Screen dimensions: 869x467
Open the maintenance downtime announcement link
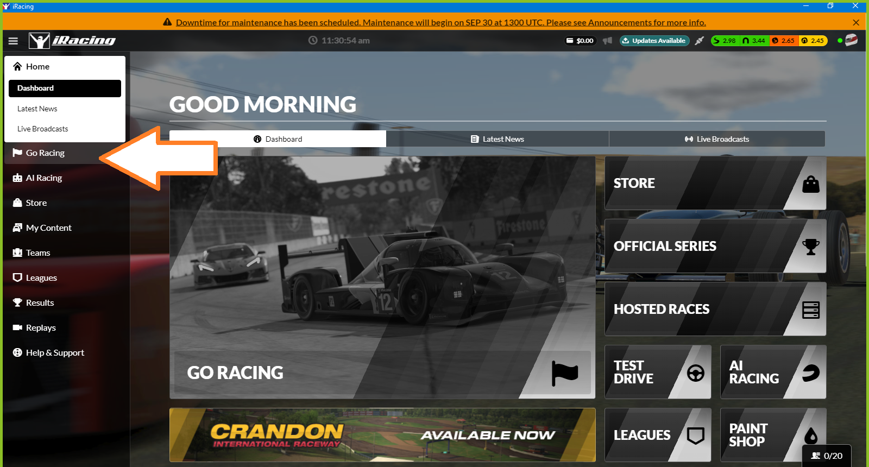(441, 22)
